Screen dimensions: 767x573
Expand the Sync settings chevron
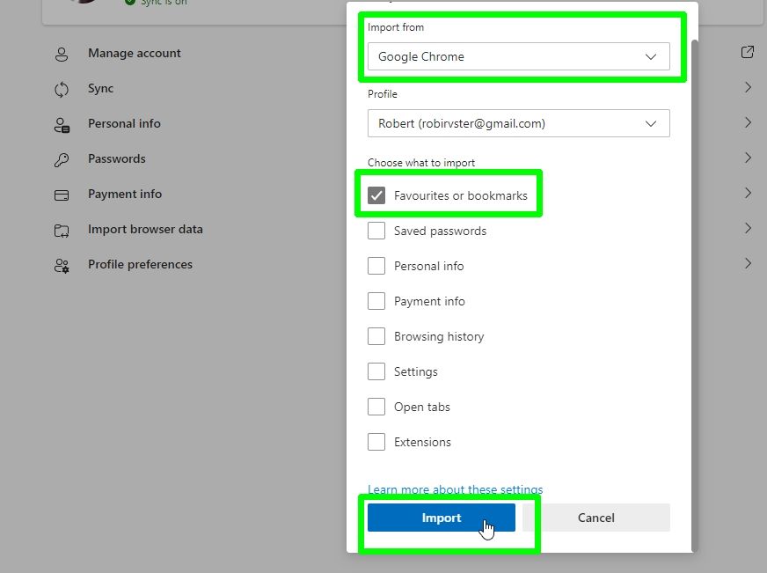coord(748,87)
